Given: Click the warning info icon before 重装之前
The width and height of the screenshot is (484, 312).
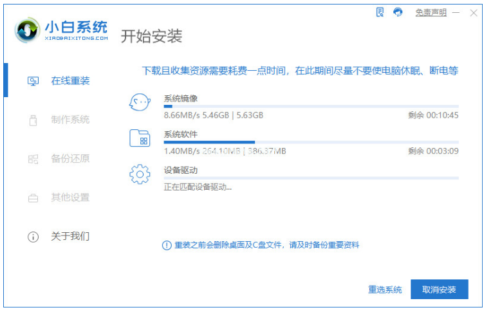Looking at the screenshot, I should 167,245.
